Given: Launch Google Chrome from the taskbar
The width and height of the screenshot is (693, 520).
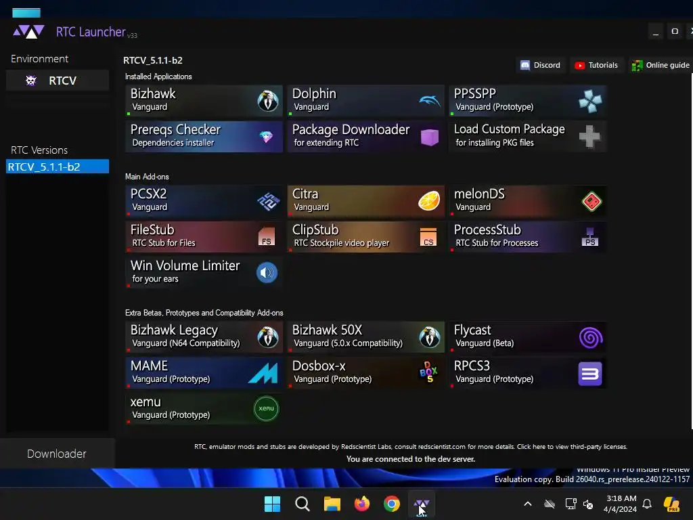Looking at the screenshot, I should (x=392, y=504).
